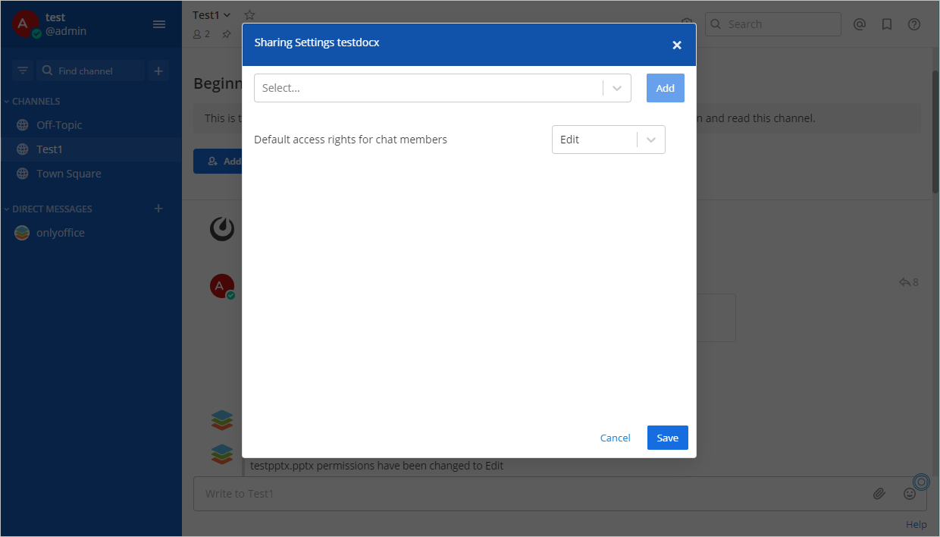Open saved posts bookmark icon
This screenshot has height=537, width=940.
coord(886,24)
